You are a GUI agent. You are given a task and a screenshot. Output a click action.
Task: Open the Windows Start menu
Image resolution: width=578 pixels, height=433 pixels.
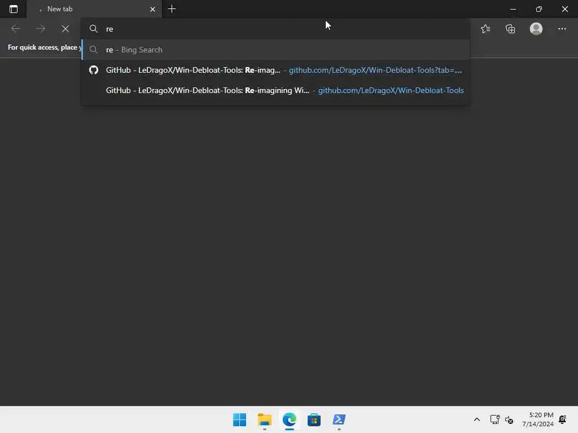point(239,419)
